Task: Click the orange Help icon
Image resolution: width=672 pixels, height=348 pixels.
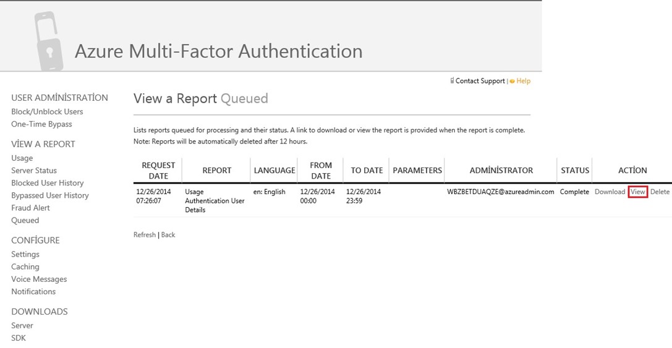Action: (512, 81)
